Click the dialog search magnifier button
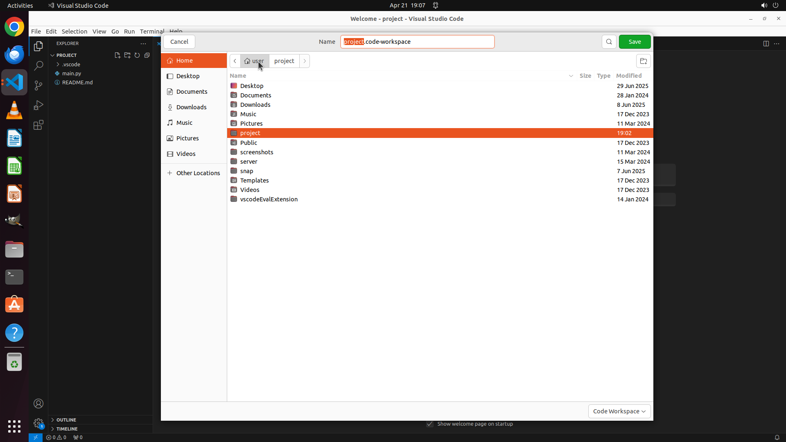The height and width of the screenshot is (442, 786). pyautogui.click(x=609, y=42)
